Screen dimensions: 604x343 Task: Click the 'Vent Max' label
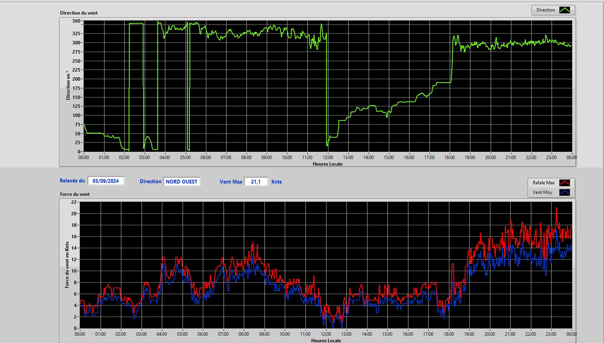coord(231,182)
